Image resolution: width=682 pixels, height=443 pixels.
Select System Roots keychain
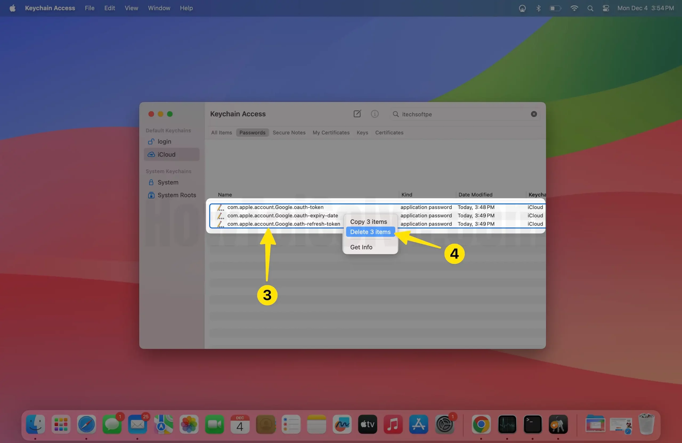click(x=177, y=195)
